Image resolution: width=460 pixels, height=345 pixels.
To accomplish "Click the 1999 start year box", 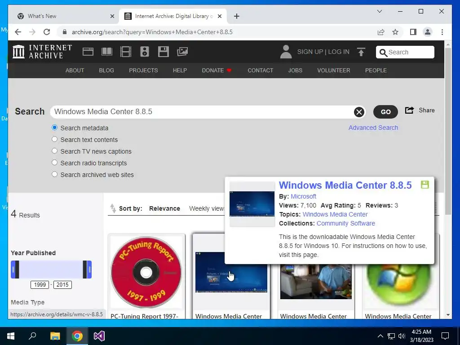I will (40, 284).
